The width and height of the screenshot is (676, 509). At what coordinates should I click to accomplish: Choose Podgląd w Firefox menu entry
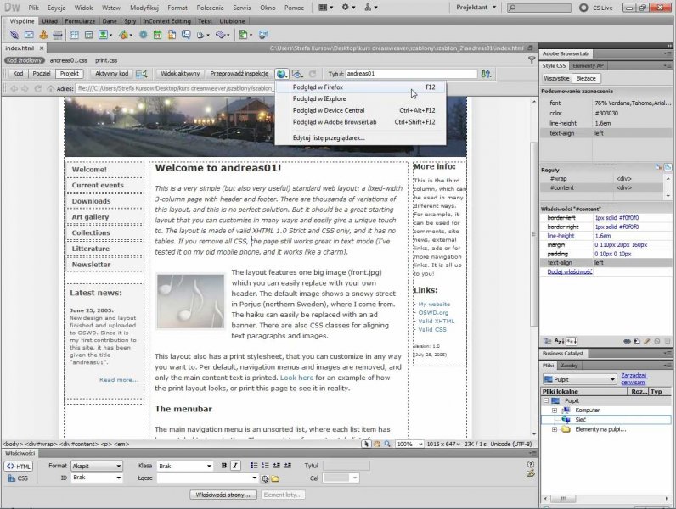point(318,87)
